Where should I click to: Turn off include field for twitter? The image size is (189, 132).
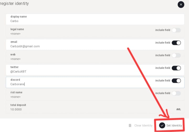click(x=176, y=68)
